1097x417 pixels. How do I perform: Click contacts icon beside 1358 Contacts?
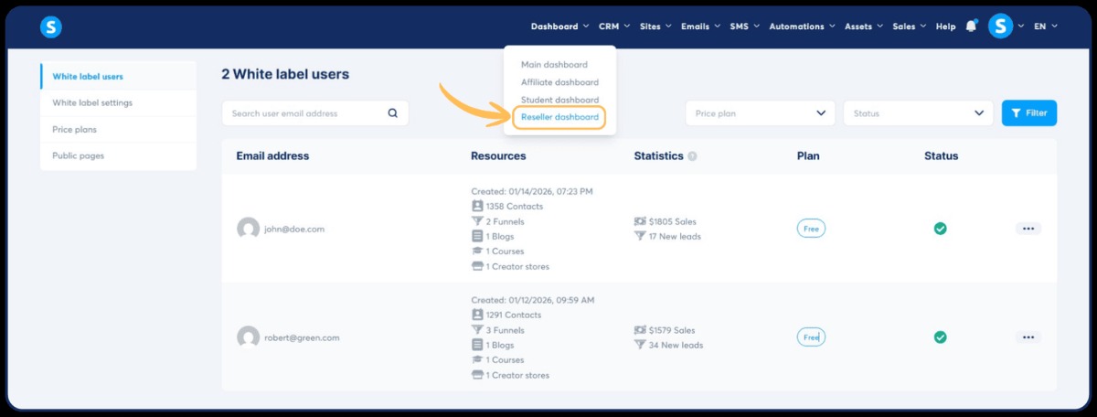pyautogui.click(x=477, y=207)
